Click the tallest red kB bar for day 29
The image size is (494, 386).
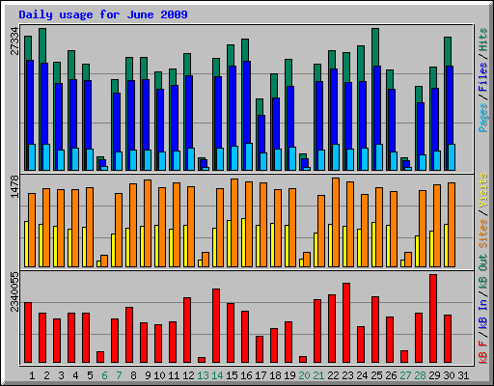(x=433, y=318)
